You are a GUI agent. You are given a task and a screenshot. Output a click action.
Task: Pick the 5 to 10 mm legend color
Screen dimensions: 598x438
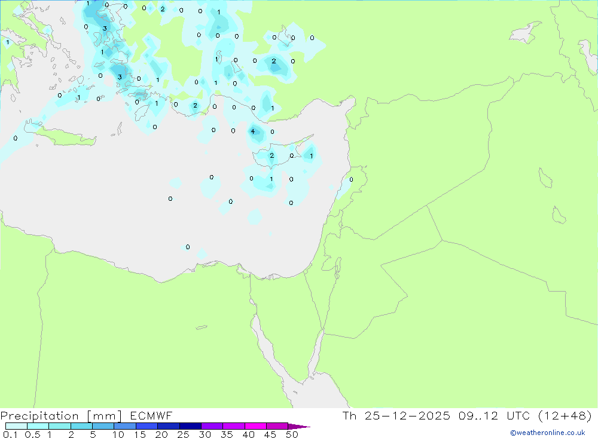tap(103, 426)
